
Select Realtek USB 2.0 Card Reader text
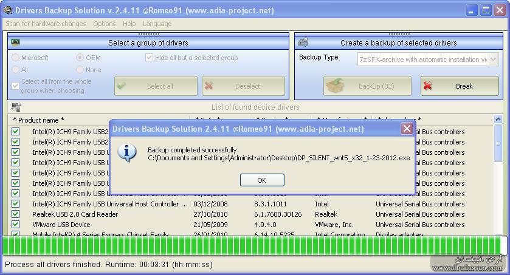pos(75,214)
